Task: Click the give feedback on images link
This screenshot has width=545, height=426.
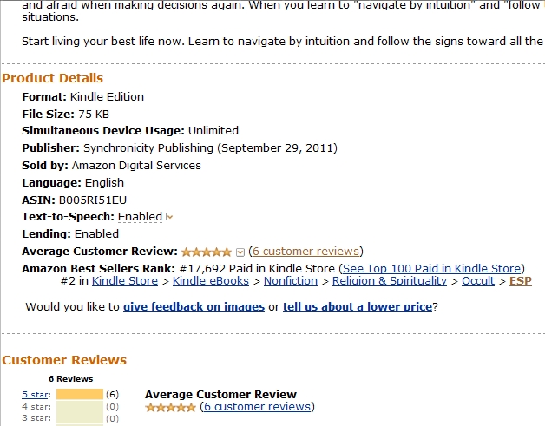Action: coord(194,307)
